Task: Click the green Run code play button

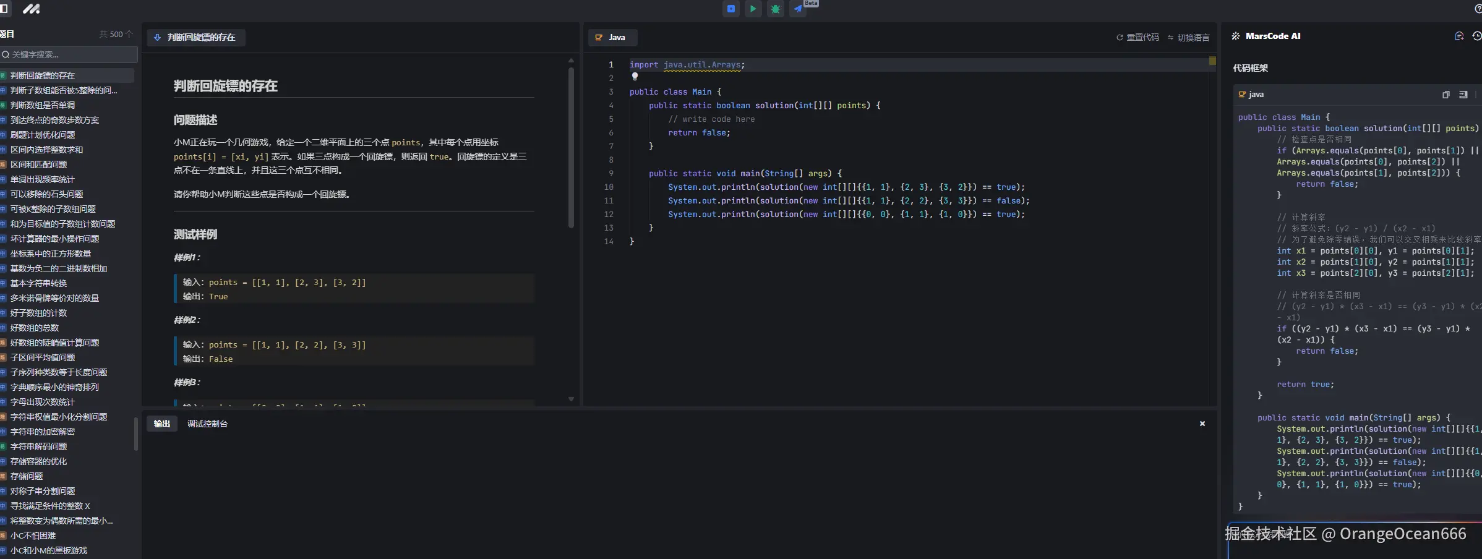Action: tap(753, 9)
